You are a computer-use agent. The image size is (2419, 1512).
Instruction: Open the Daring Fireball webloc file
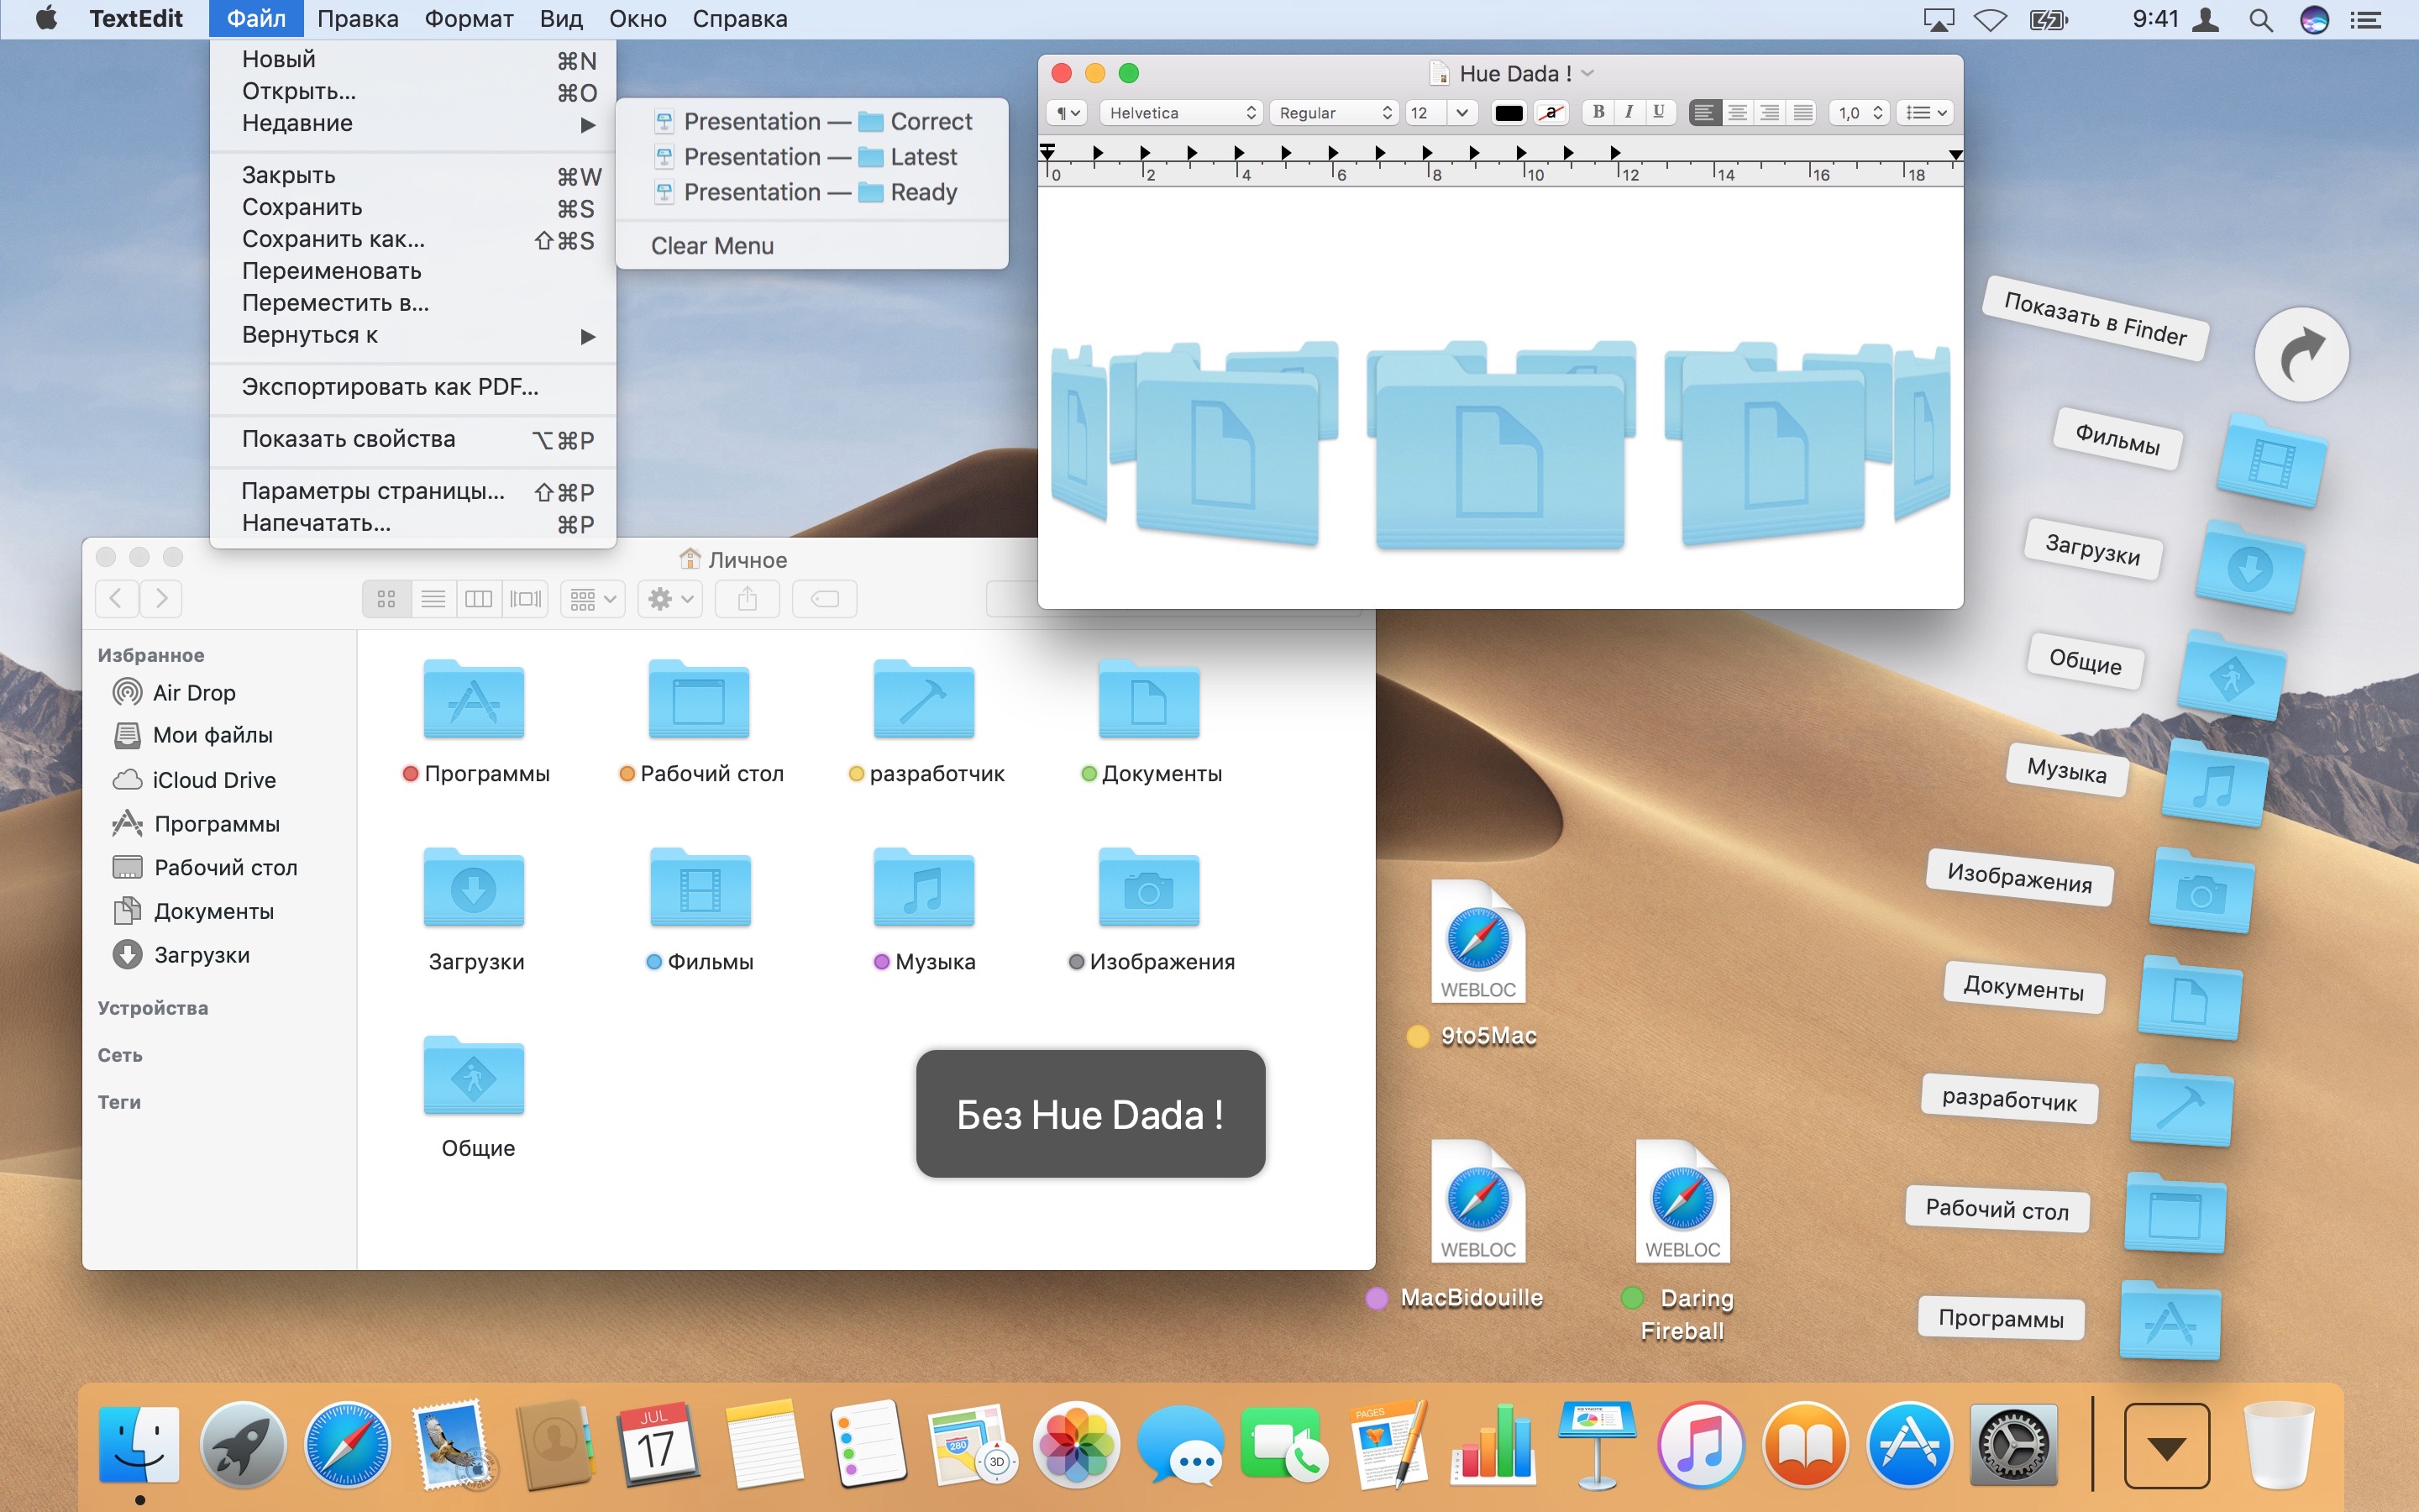[x=1682, y=1201]
